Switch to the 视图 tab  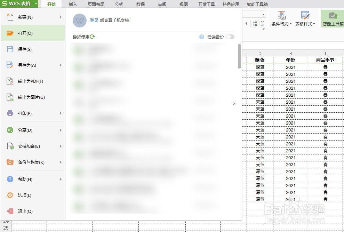click(183, 4)
